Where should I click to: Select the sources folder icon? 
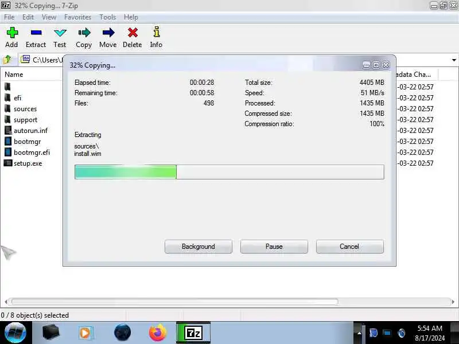coord(7,108)
